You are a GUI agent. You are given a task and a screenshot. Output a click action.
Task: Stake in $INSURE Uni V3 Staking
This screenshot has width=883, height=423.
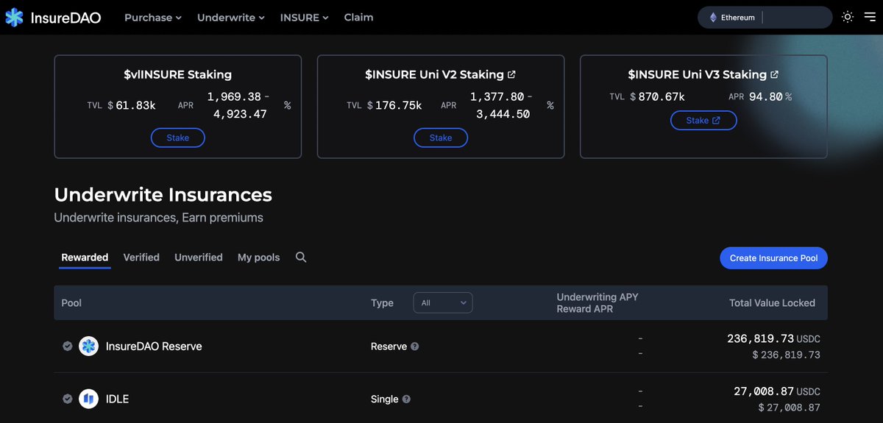[703, 120]
